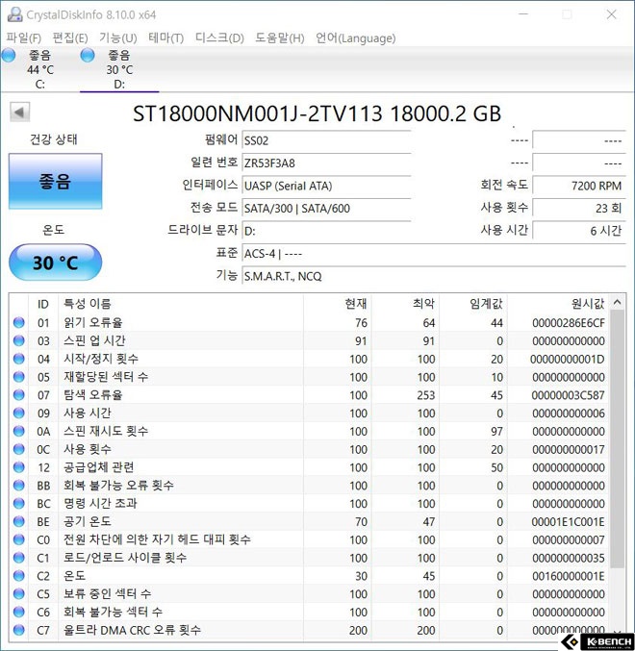Image resolution: width=635 pixels, height=651 pixels.
Task: Click the 좋음 health status button
Action: coord(55,182)
